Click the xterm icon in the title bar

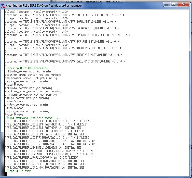click(x=3, y=5)
